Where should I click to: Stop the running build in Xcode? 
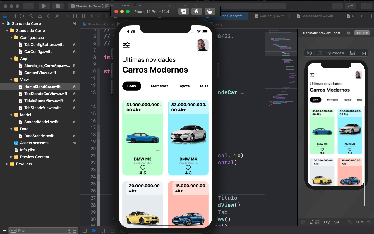click(x=58, y=6)
